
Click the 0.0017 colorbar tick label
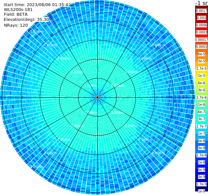tap(202, 11)
